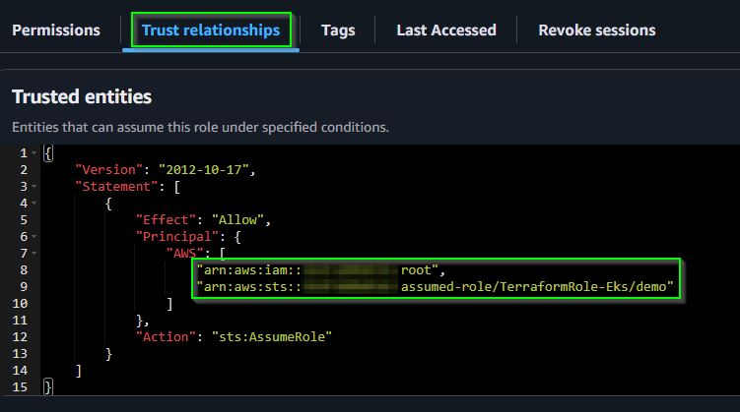Image resolution: width=740 pixels, height=412 pixels.
Task: Click the "sts:AssumeRole" value
Action: 272,337
